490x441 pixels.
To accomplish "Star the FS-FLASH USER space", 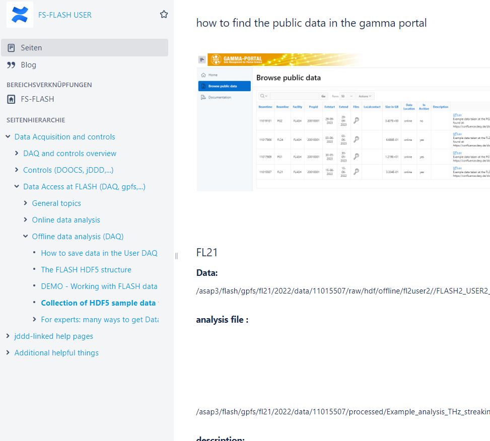I will click(164, 15).
